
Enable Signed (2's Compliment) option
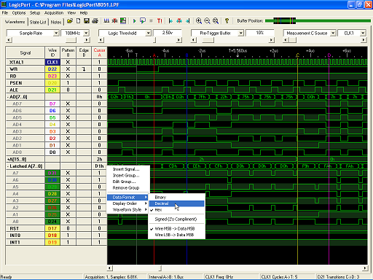[176, 219]
